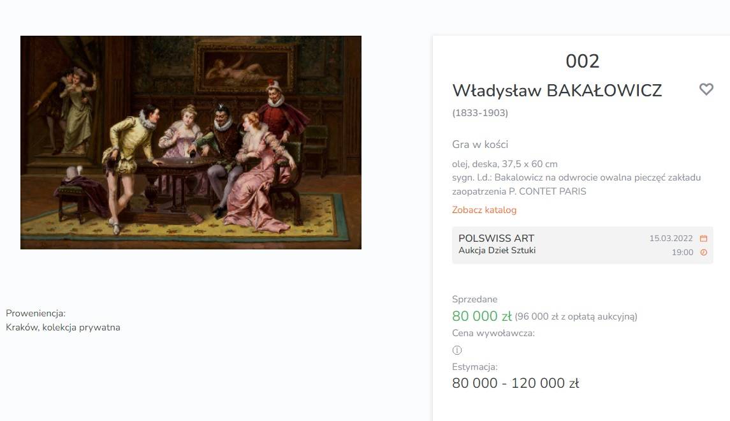Click the olej, deska technique description line
Image resolution: width=730 pixels, height=421 pixels.
504,164
